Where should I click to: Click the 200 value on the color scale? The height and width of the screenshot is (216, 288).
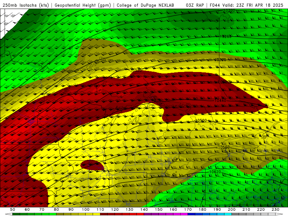tap(231, 210)
